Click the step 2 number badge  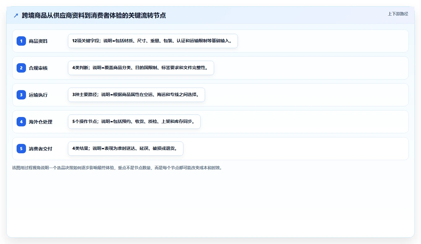21,68
